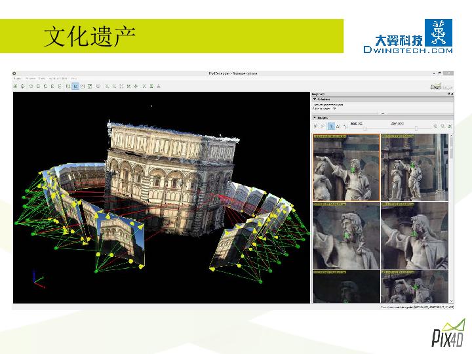The height and width of the screenshot is (354, 472).
Task: Toggle the highlighted view button in main toolbar
Action: (75, 86)
